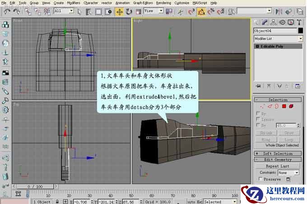Screen dimensions: 307x204
Task: Activate the Select and Move tool
Action: 120,12
